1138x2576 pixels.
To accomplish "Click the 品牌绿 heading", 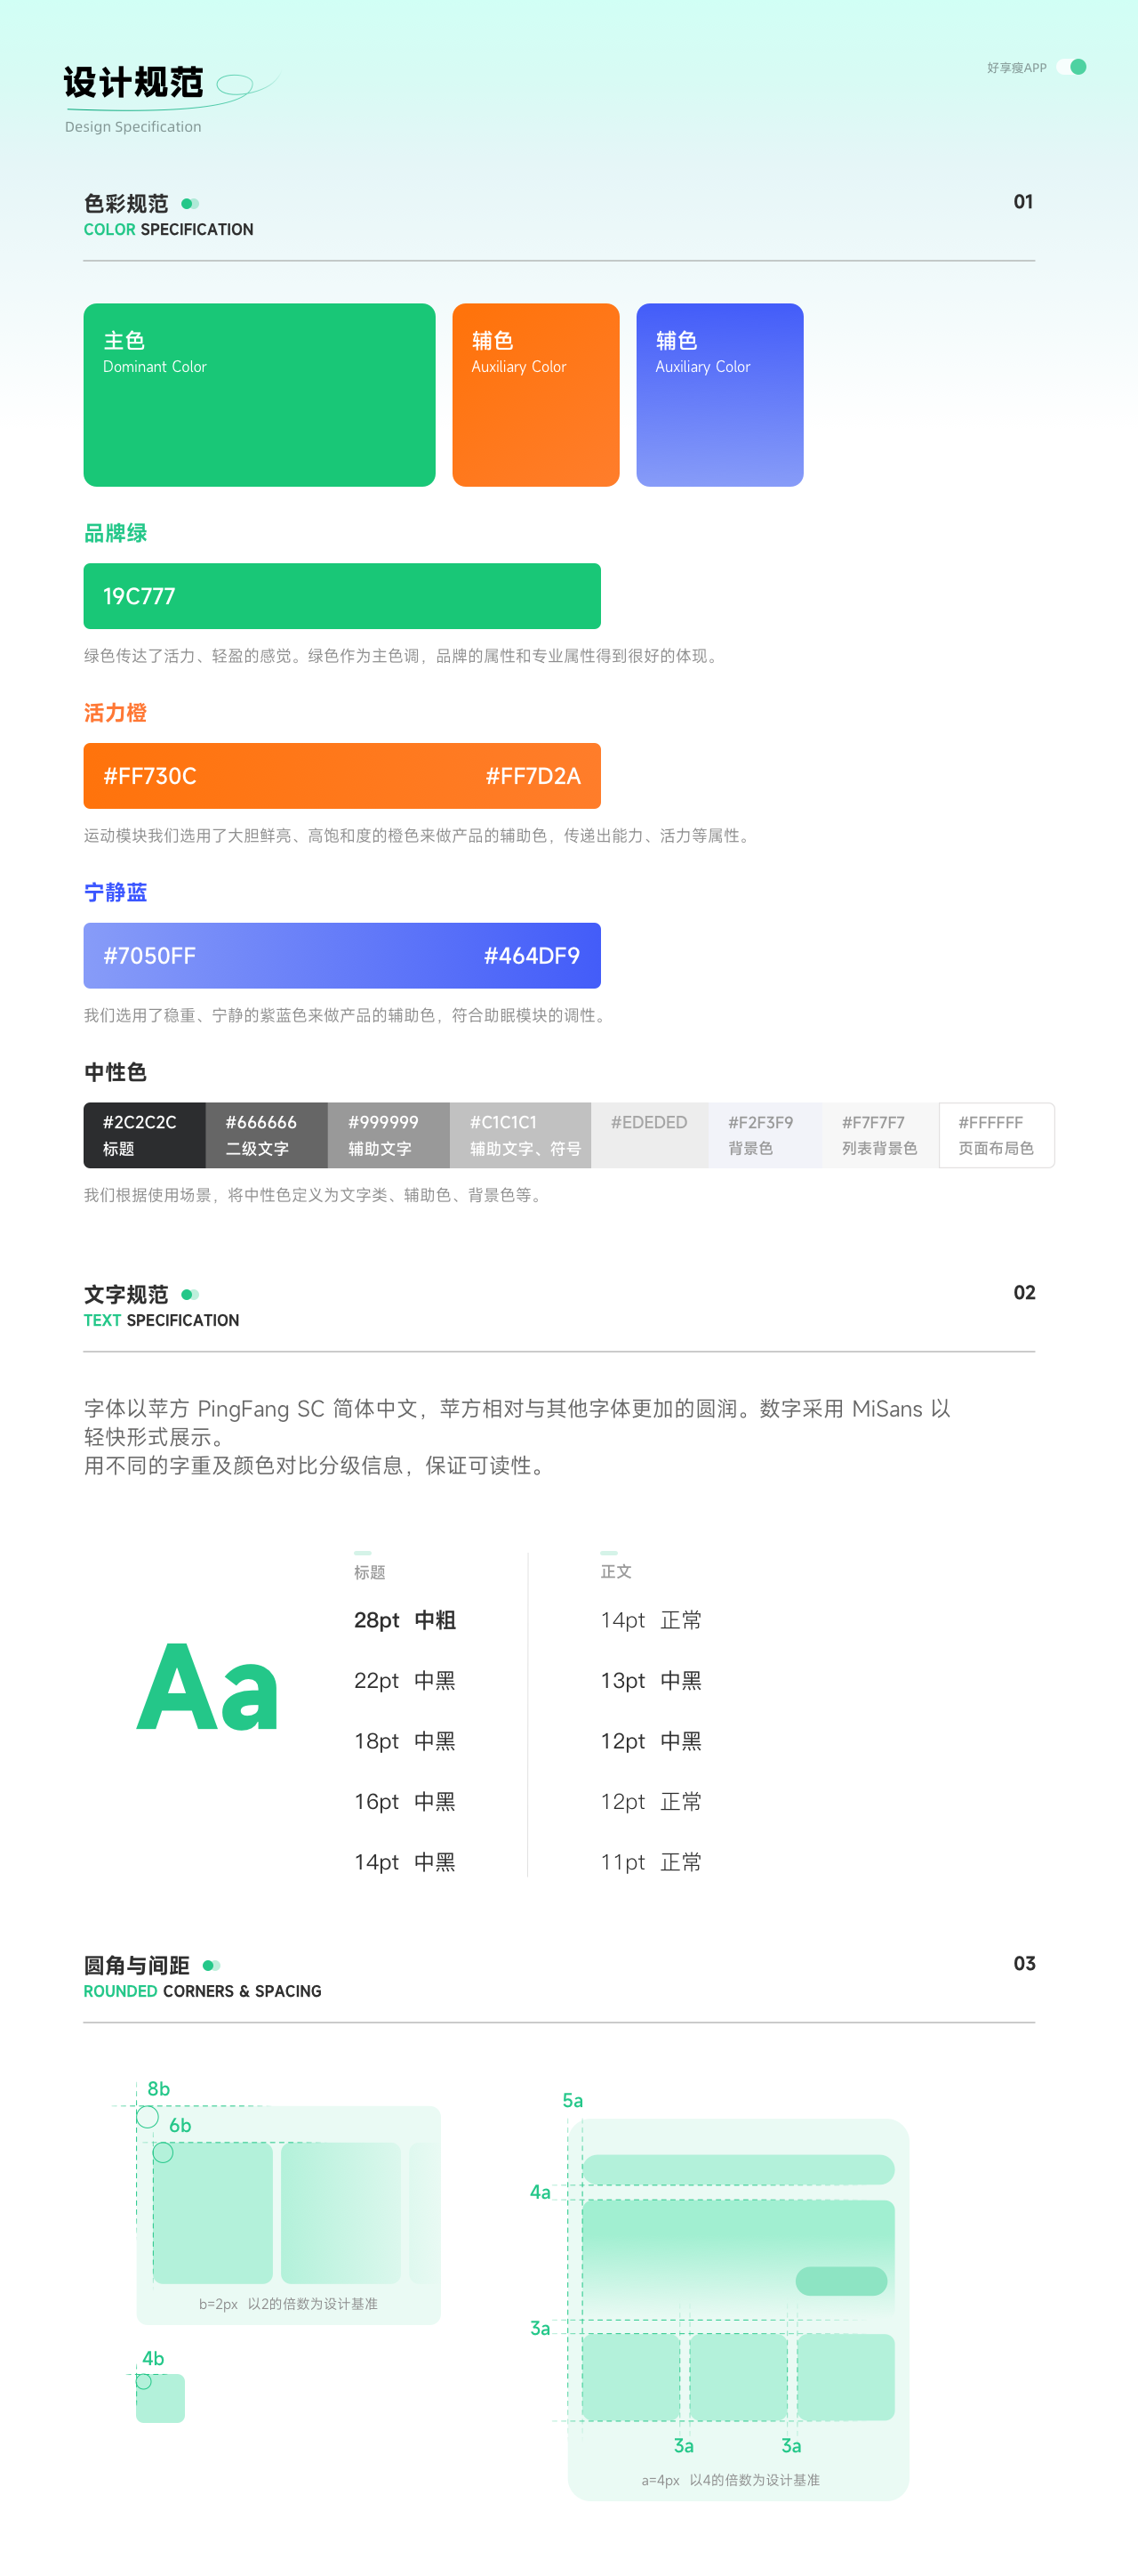I will pyautogui.click(x=115, y=533).
